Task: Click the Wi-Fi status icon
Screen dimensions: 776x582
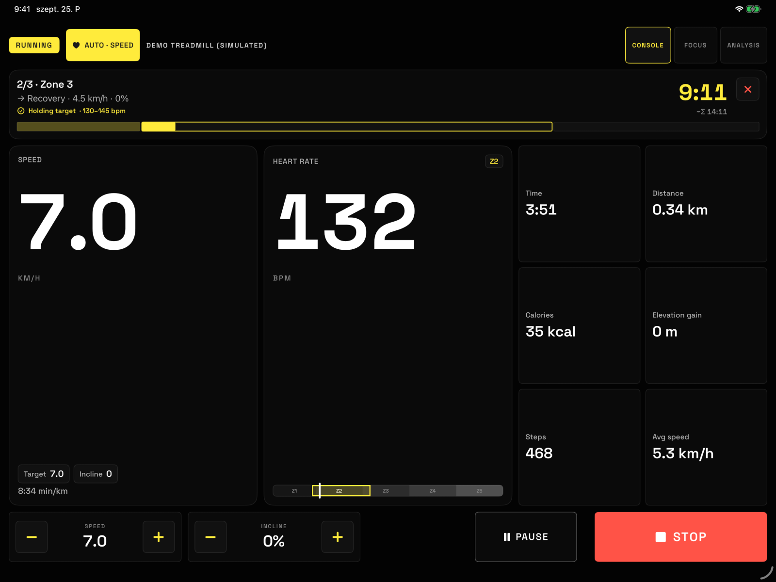Action: tap(739, 9)
